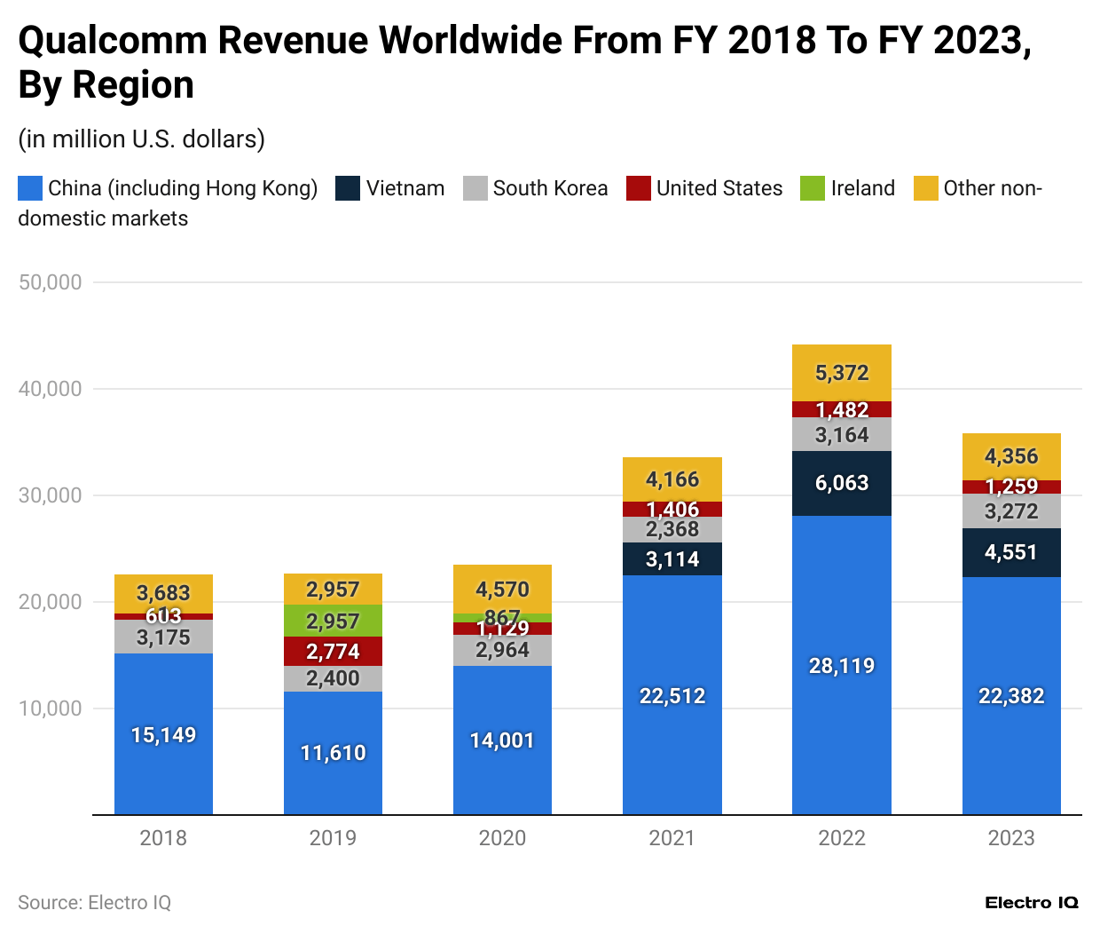Select the 2021 South Korea segment 2,368

[x=672, y=529]
